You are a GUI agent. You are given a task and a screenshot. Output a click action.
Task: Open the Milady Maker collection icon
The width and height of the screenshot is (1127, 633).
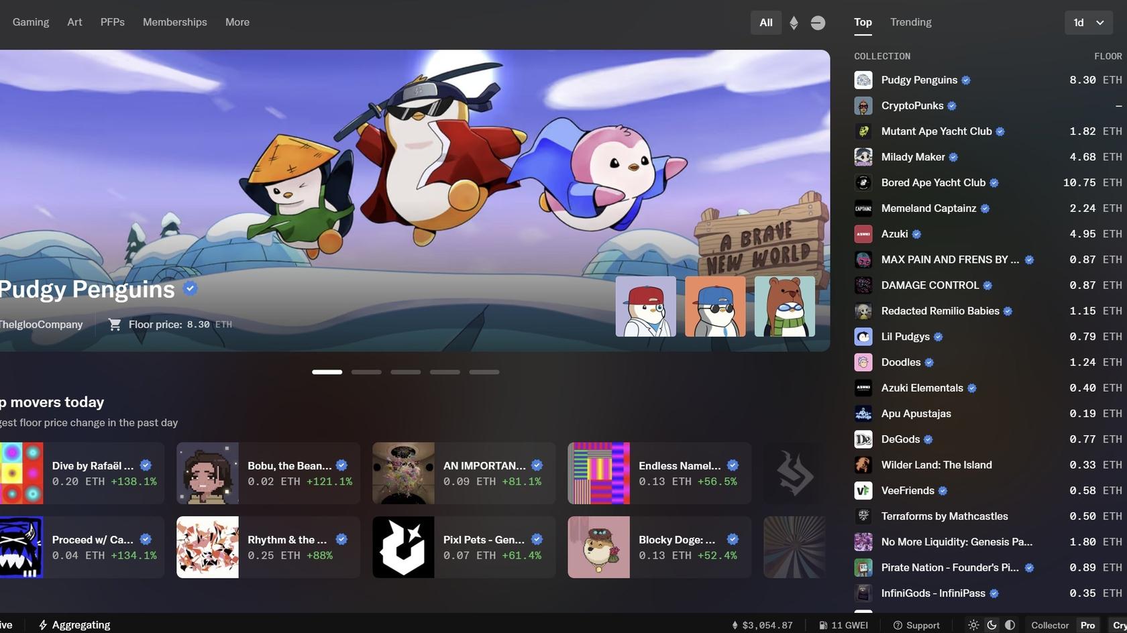[x=863, y=157]
